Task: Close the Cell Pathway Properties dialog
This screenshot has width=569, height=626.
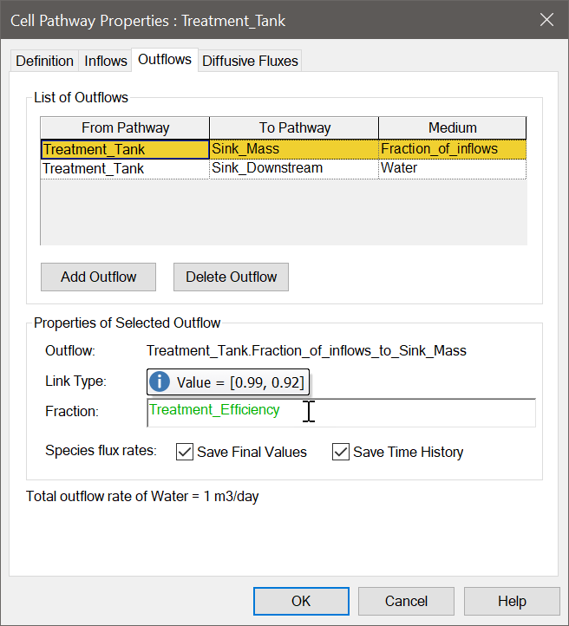Action: pos(546,20)
